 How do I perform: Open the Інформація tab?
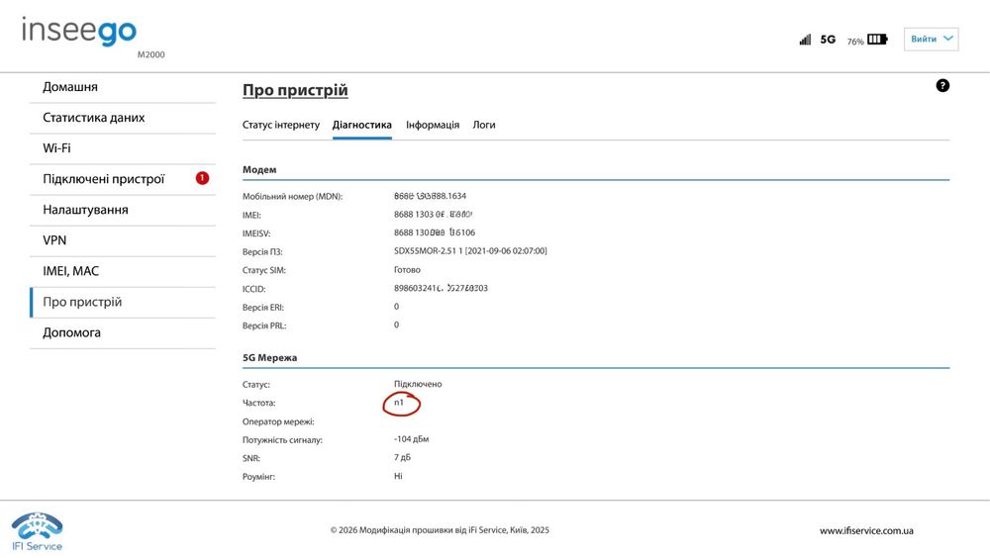[433, 125]
